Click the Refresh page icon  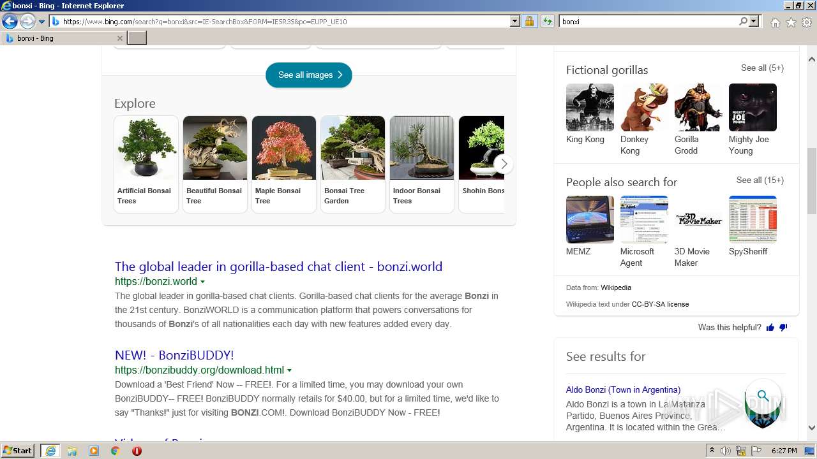[x=547, y=22]
